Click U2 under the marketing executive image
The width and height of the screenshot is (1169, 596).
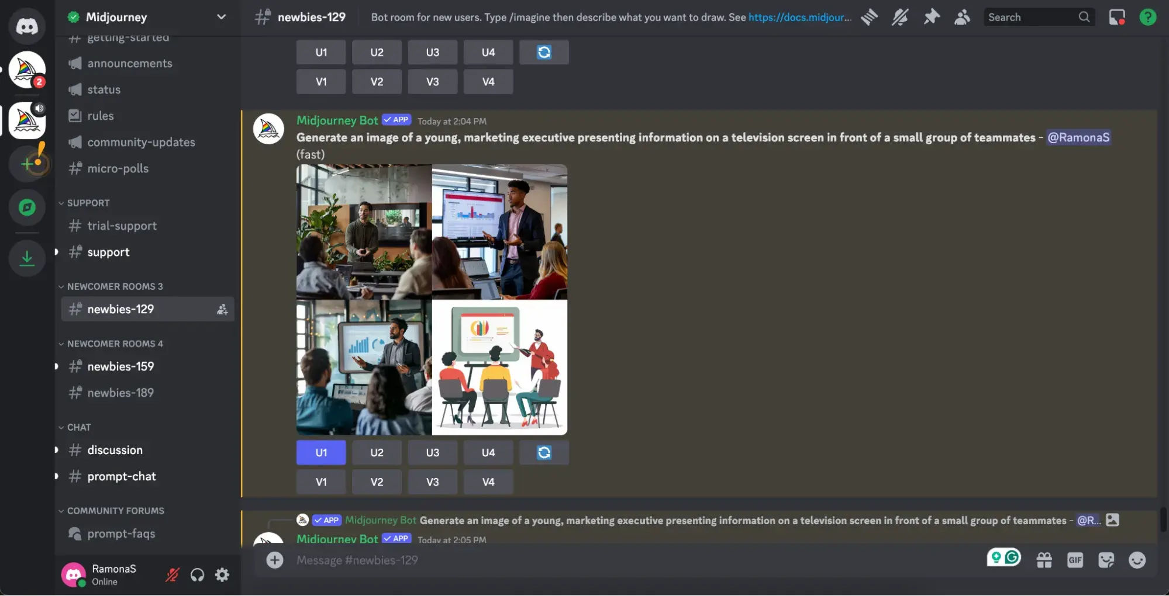pyautogui.click(x=377, y=452)
